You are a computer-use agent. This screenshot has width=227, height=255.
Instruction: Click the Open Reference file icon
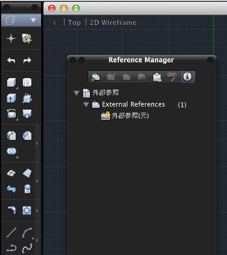pyautogui.click(x=127, y=77)
